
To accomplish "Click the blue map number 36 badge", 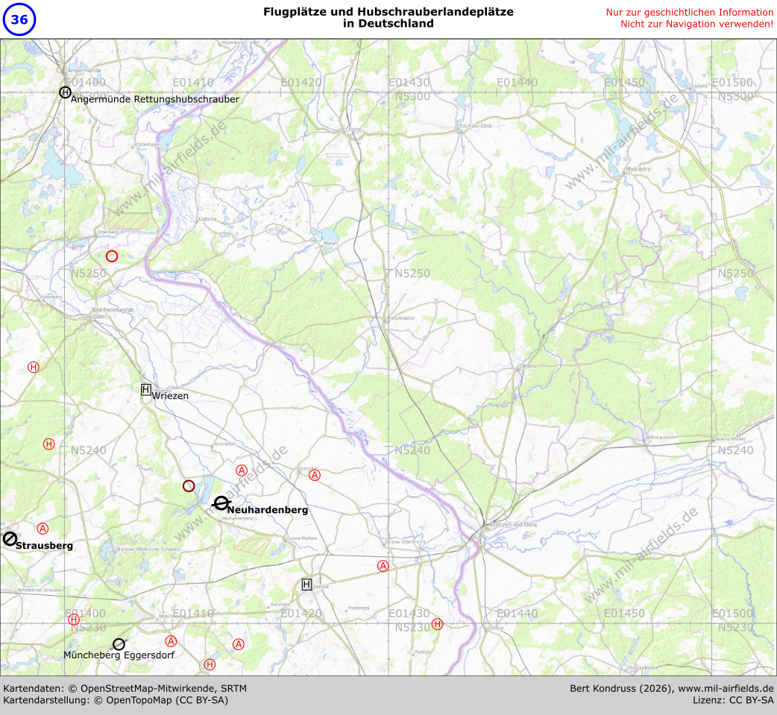I will [x=19, y=20].
